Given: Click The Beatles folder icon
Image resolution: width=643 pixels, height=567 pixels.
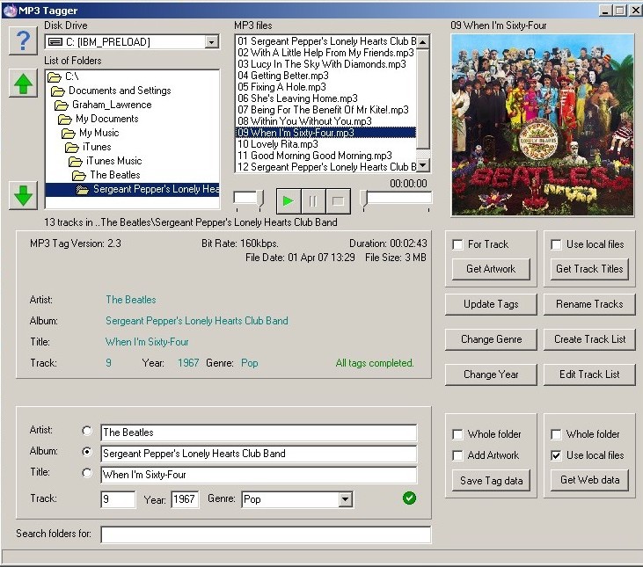Looking at the screenshot, I should pyautogui.click(x=79, y=175).
